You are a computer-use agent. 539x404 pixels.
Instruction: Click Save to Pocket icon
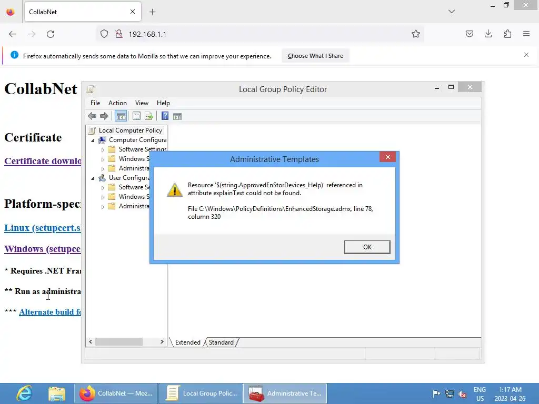[470, 34]
